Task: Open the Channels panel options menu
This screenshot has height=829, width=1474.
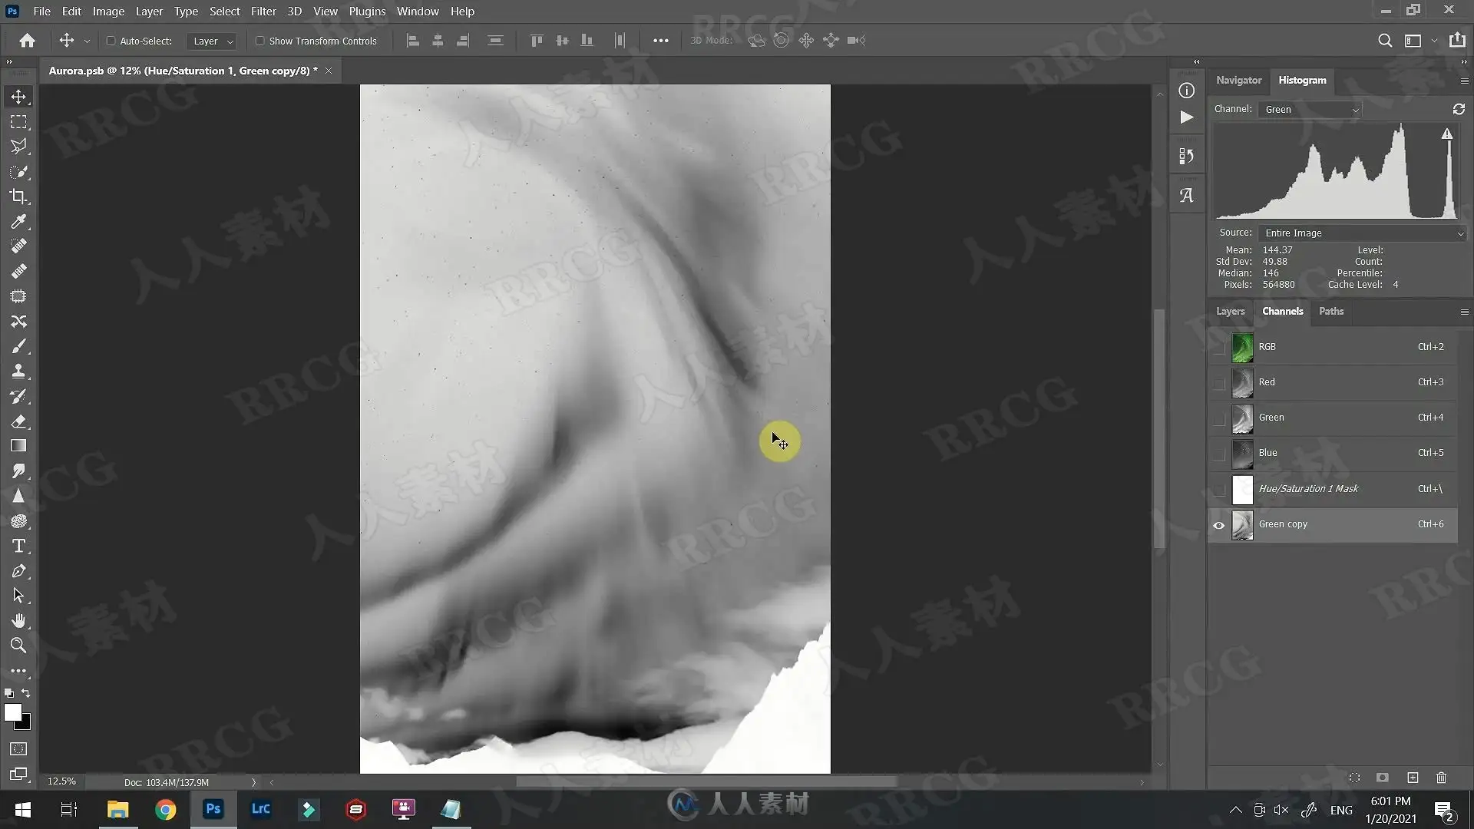Action: [x=1464, y=312]
